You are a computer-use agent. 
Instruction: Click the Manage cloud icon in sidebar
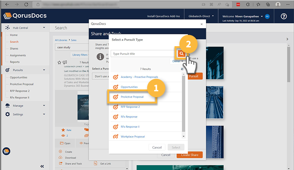[x=7, y=106]
